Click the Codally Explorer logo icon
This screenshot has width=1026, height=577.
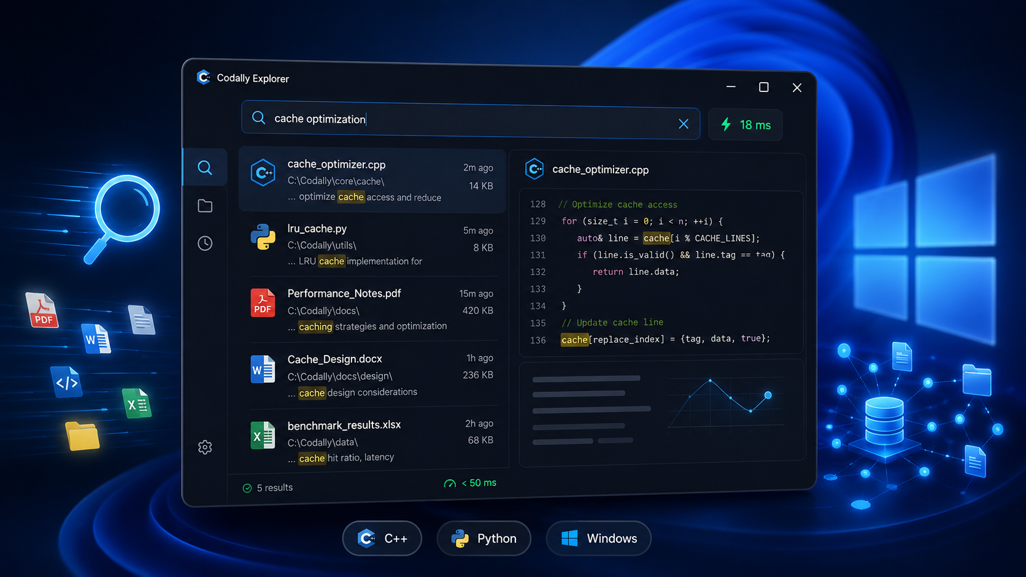(203, 77)
